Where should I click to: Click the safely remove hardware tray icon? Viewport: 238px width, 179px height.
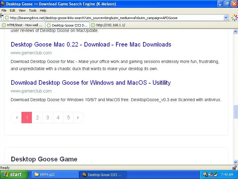pyautogui.click(x=216, y=175)
